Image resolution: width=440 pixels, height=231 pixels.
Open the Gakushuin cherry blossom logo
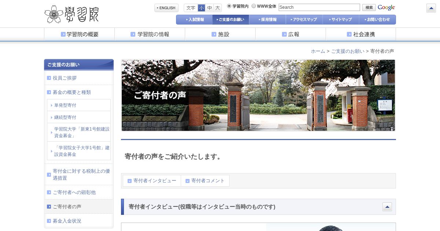[x=71, y=14]
